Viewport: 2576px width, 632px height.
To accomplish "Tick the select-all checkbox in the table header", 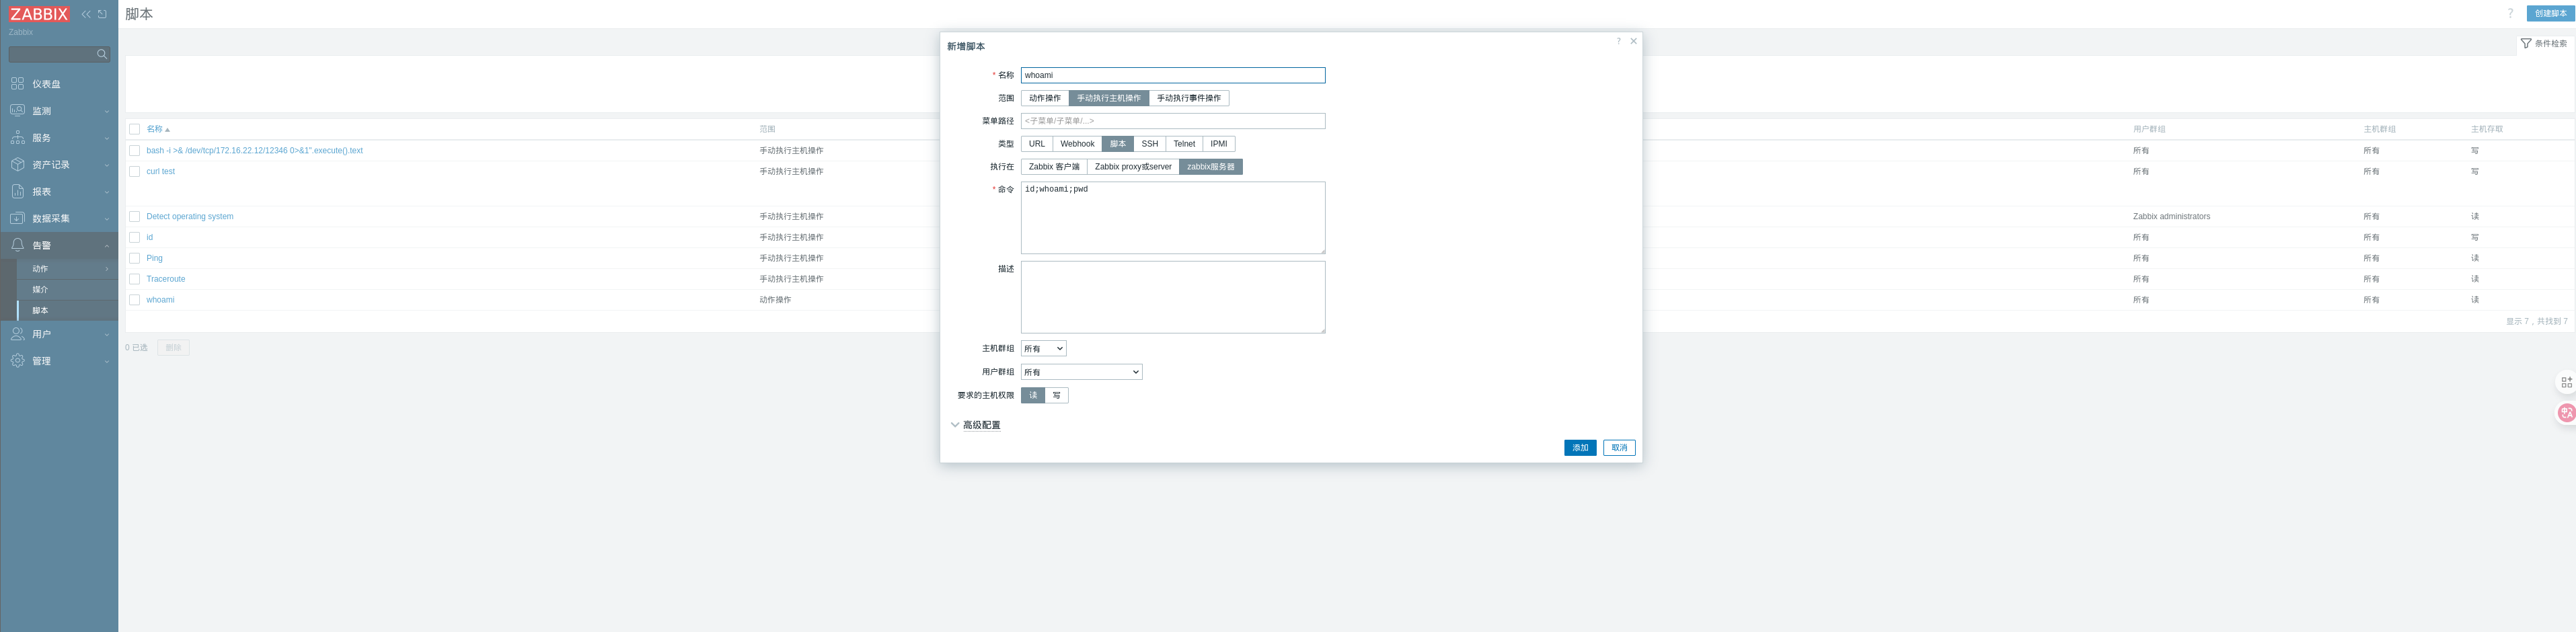I will tap(134, 129).
